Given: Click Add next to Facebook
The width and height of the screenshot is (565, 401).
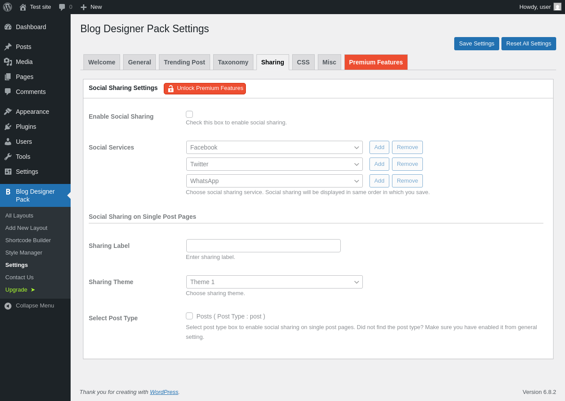Looking at the screenshot, I should click(x=380, y=147).
